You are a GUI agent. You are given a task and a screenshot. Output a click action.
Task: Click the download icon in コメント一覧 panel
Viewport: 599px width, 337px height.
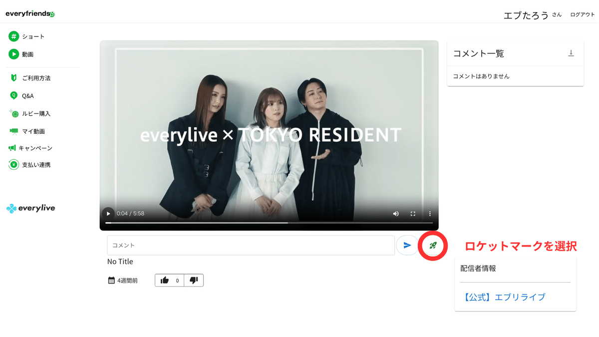pos(571,53)
